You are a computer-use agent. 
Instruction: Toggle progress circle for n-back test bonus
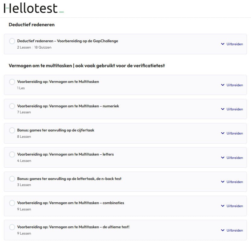[x=12, y=179]
